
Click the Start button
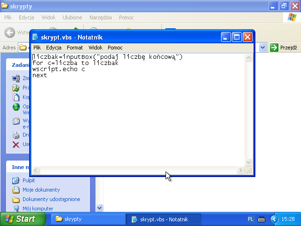(23, 219)
